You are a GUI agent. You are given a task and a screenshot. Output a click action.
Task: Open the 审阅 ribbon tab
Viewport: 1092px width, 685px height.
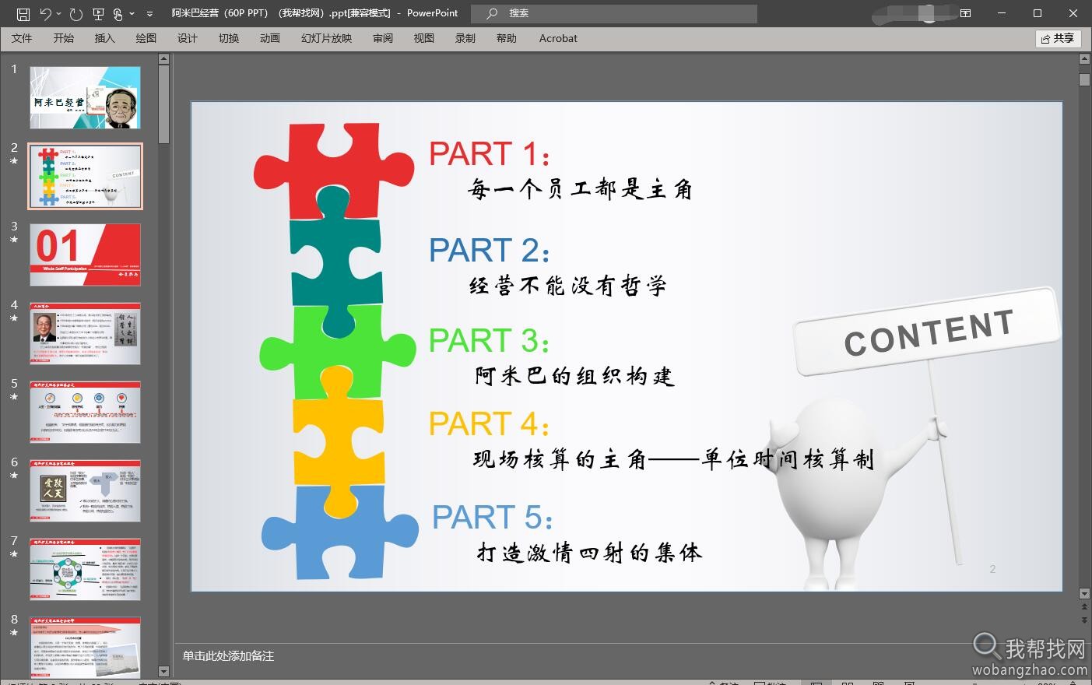pos(383,38)
